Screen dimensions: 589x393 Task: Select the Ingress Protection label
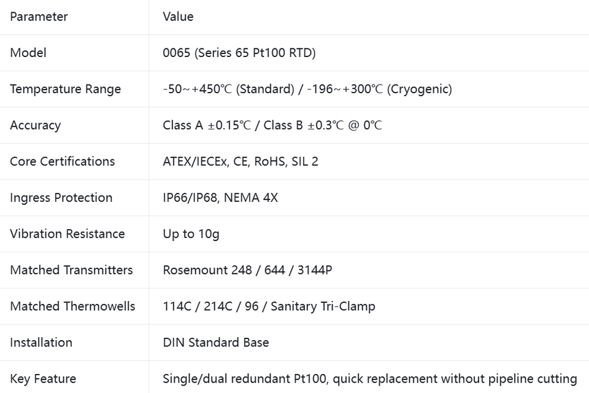61,197
